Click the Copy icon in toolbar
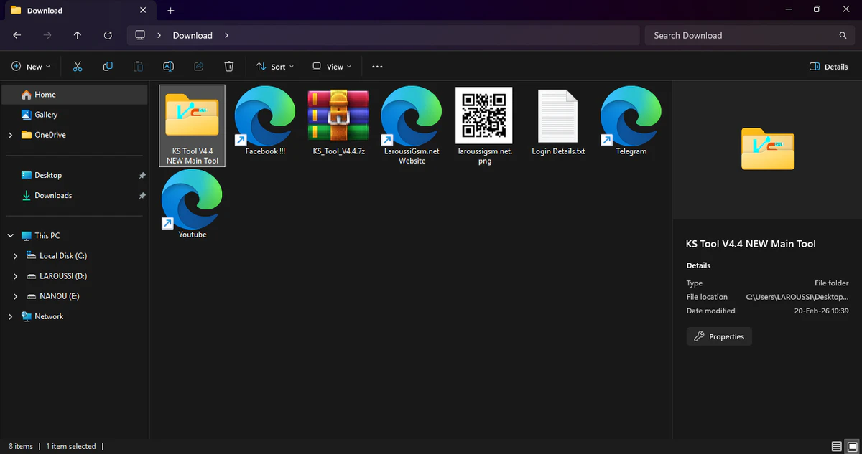 point(108,67)
